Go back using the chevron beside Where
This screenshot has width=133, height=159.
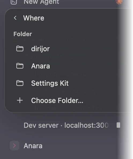[x=15, y=18]
